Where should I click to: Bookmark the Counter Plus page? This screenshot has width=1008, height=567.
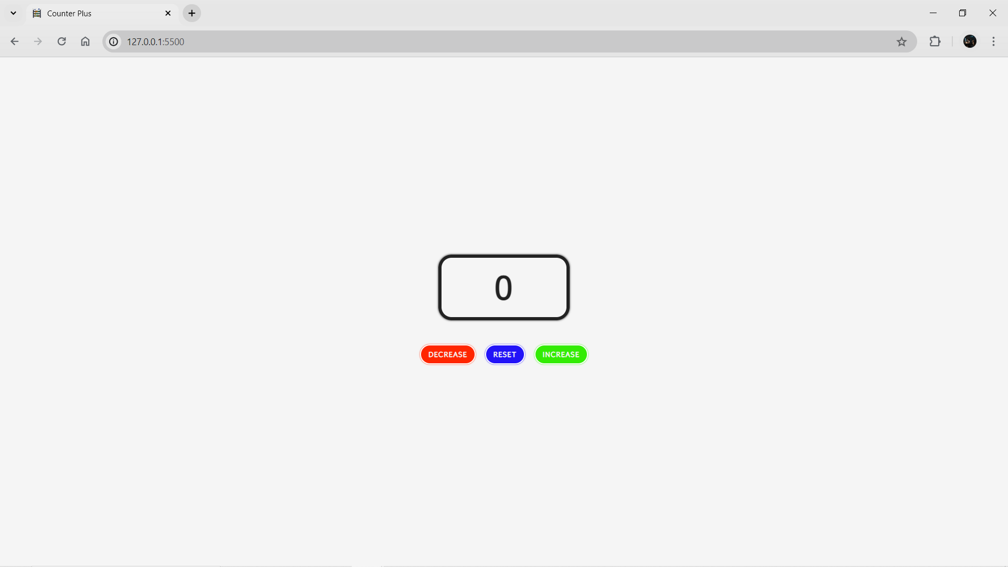click(x=901, y=41)
